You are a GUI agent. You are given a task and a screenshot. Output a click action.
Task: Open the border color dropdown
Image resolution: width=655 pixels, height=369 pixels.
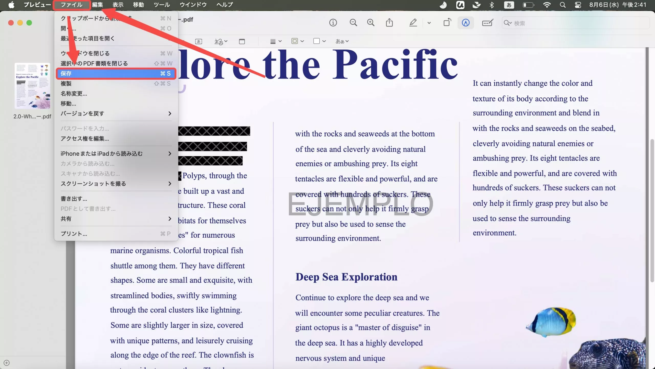click(x=298, y=41)
